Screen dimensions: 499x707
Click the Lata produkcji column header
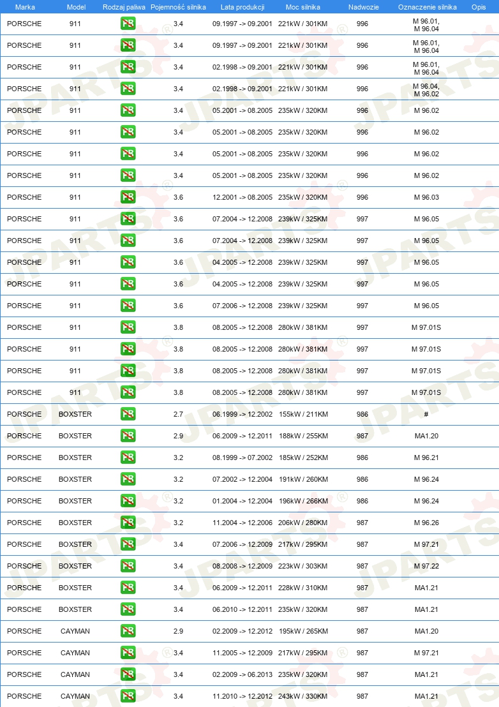point(242,7)
